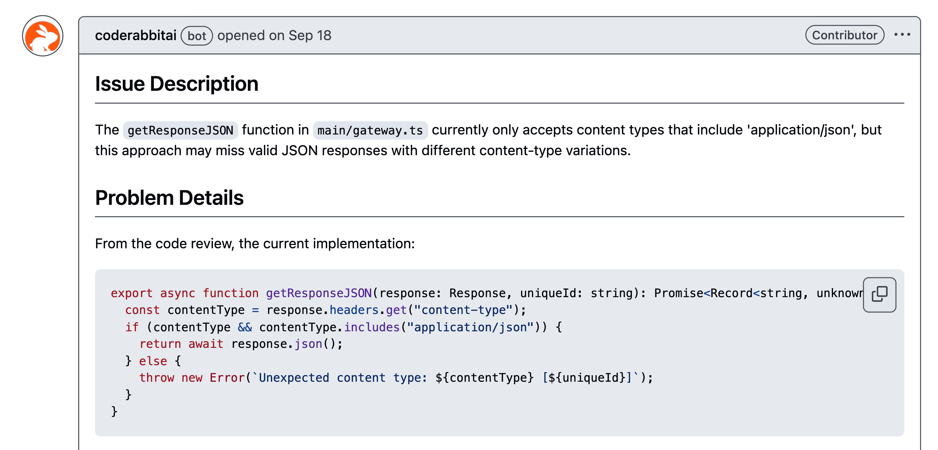
Task: Click the Problem Details heading
Action: pos(169,198)
